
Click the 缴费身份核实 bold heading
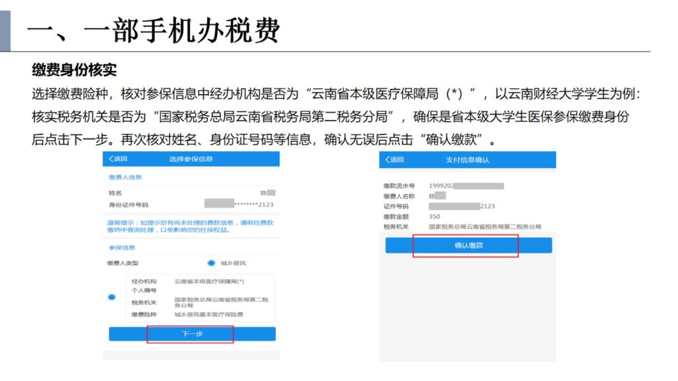click(74, 71)
